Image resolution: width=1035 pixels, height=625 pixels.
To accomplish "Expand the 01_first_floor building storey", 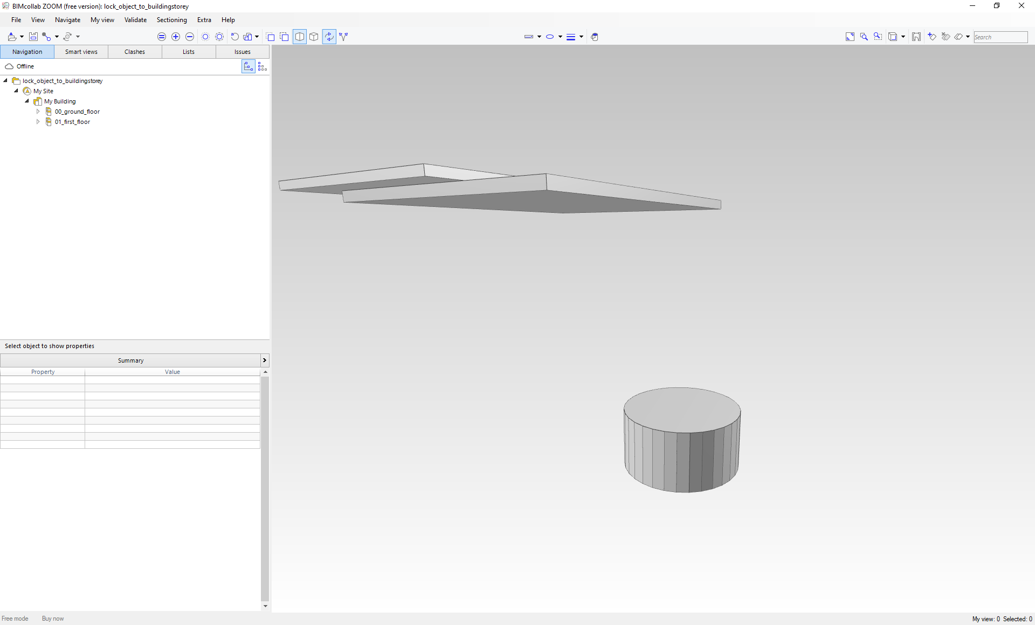I will tap(38, 121).
